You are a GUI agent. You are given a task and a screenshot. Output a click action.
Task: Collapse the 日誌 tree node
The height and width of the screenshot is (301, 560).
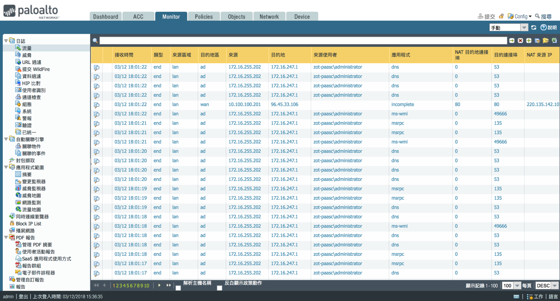(x=6, y=41)
